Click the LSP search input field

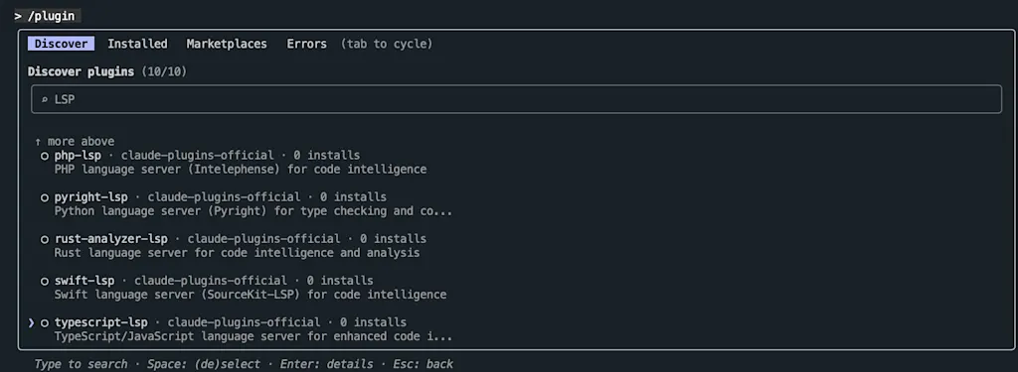coord(516,100)
